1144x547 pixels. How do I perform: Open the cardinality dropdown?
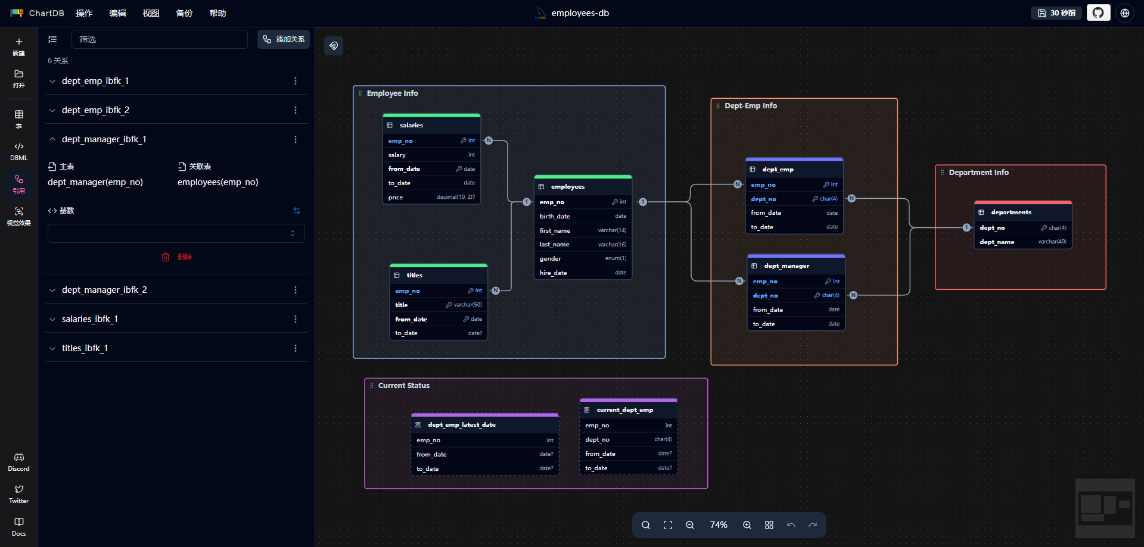(176, 233)
